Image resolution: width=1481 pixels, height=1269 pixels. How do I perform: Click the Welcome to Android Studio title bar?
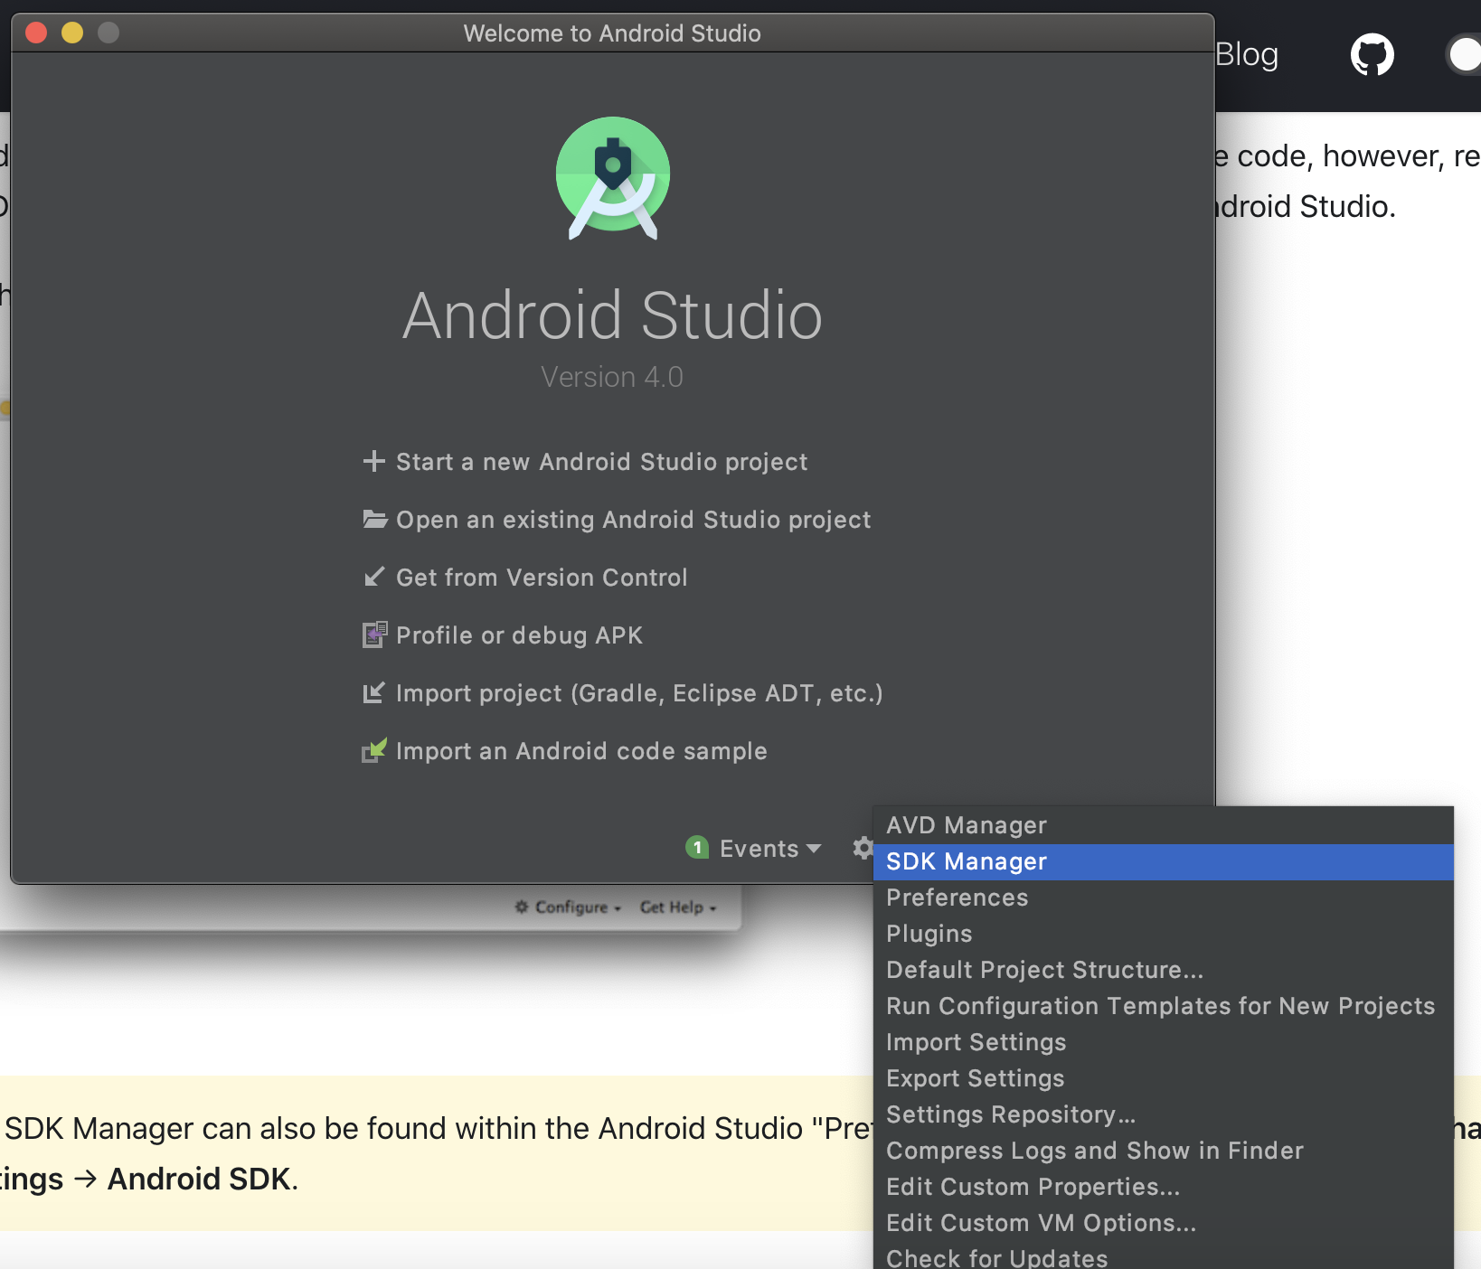pos(612,33)
